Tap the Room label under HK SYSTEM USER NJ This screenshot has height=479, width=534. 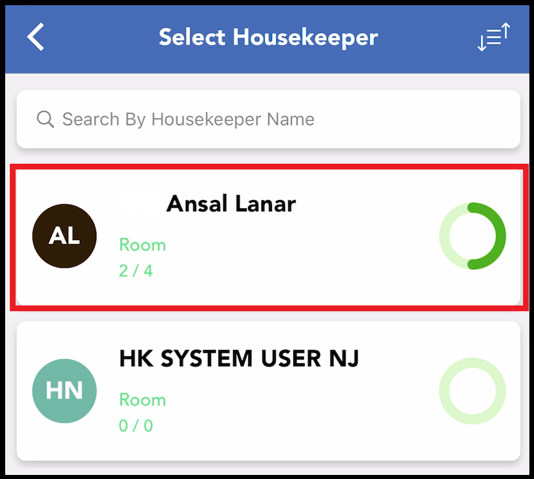142,400
